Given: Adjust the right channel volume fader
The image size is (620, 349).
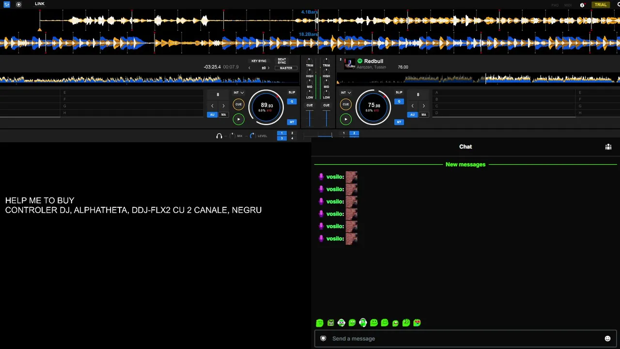Looking at the screenshot, I should coord(326,118).
